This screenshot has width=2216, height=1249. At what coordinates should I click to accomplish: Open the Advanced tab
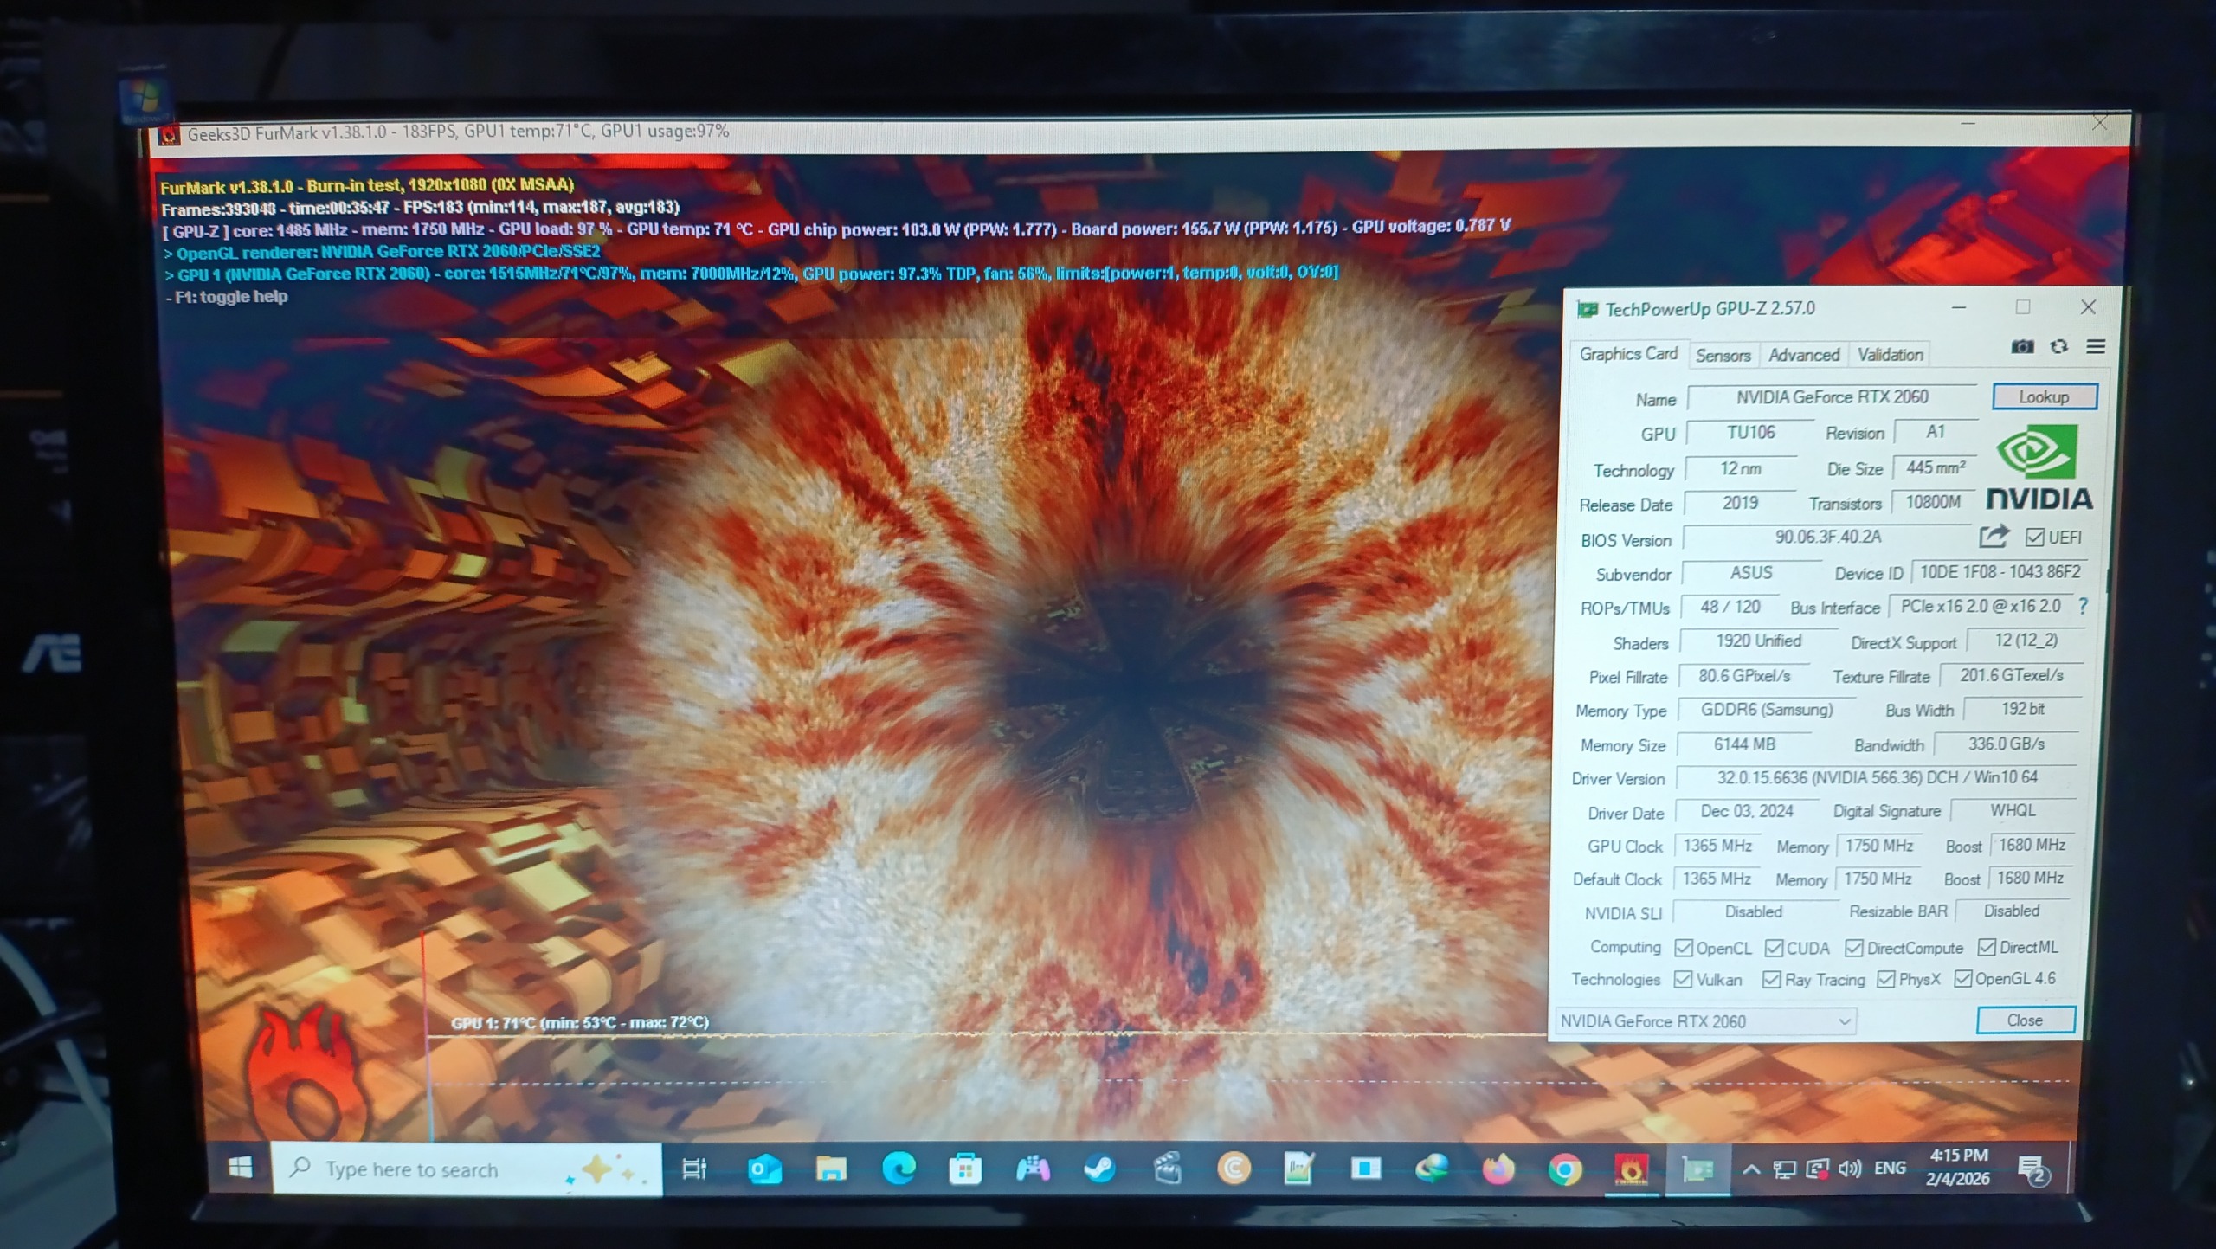point(1804,355)
